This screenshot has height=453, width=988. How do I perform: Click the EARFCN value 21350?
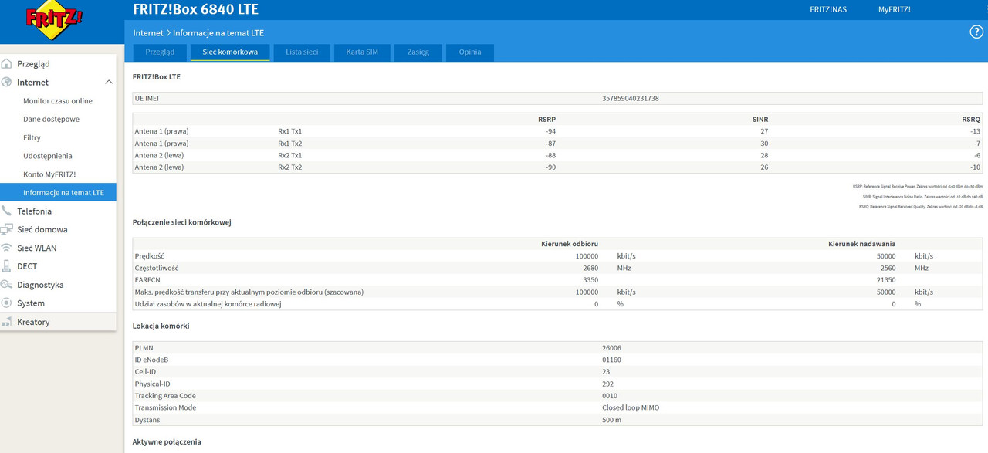(886, 280)
